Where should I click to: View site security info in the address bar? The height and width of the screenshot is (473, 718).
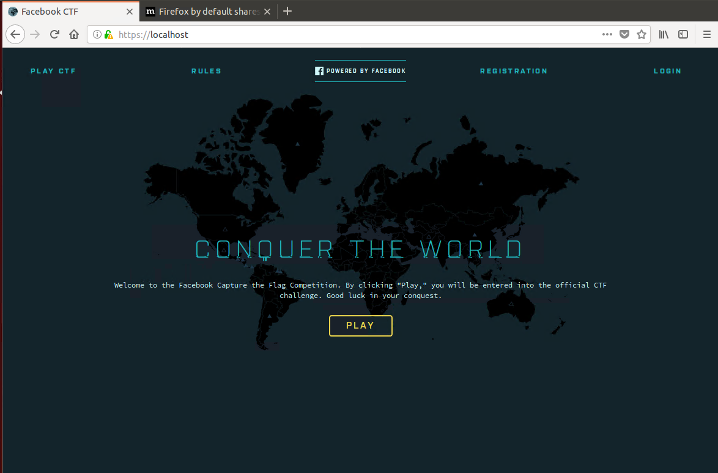98,34
